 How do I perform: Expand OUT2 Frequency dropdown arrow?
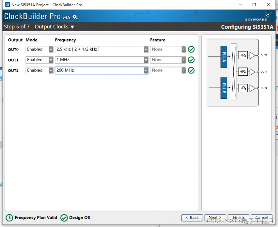click(x=146, y=70)
